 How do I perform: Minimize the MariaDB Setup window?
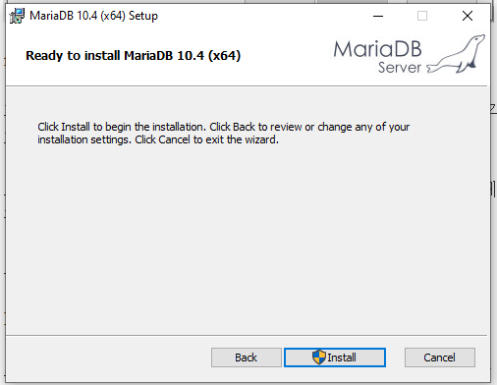378,16
